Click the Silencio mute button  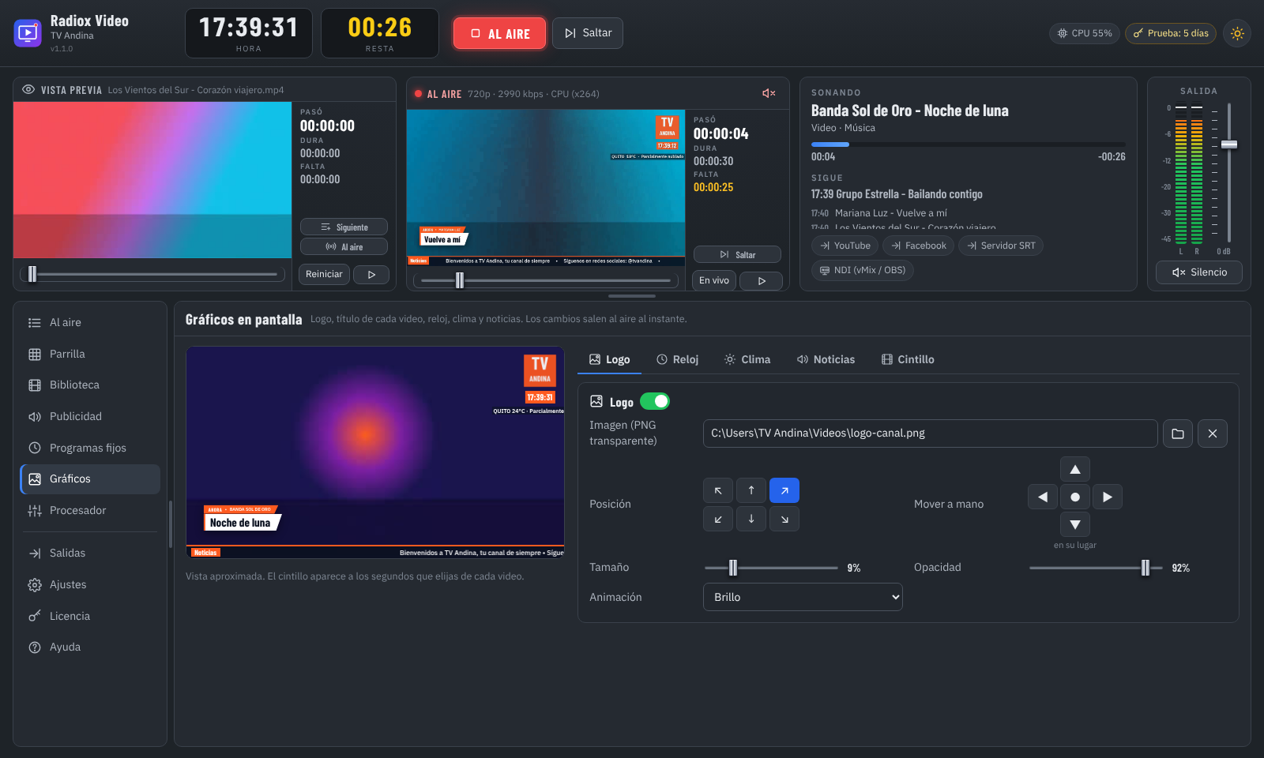[1199, 272]
